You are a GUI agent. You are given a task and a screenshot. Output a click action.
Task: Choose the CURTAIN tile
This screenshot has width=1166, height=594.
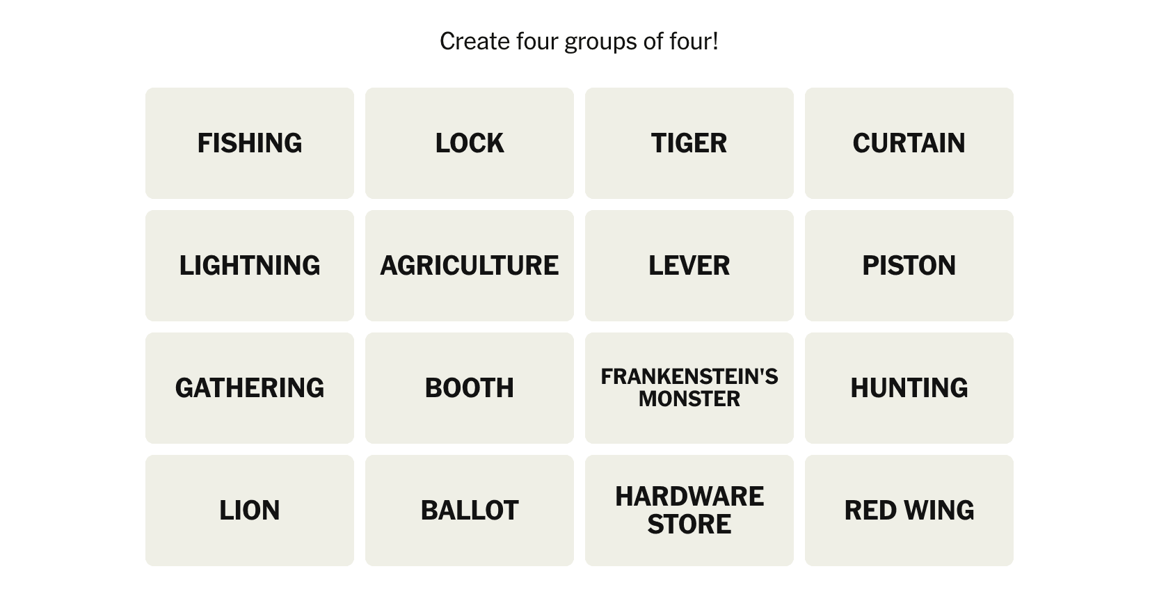click(x=909, y=143)
